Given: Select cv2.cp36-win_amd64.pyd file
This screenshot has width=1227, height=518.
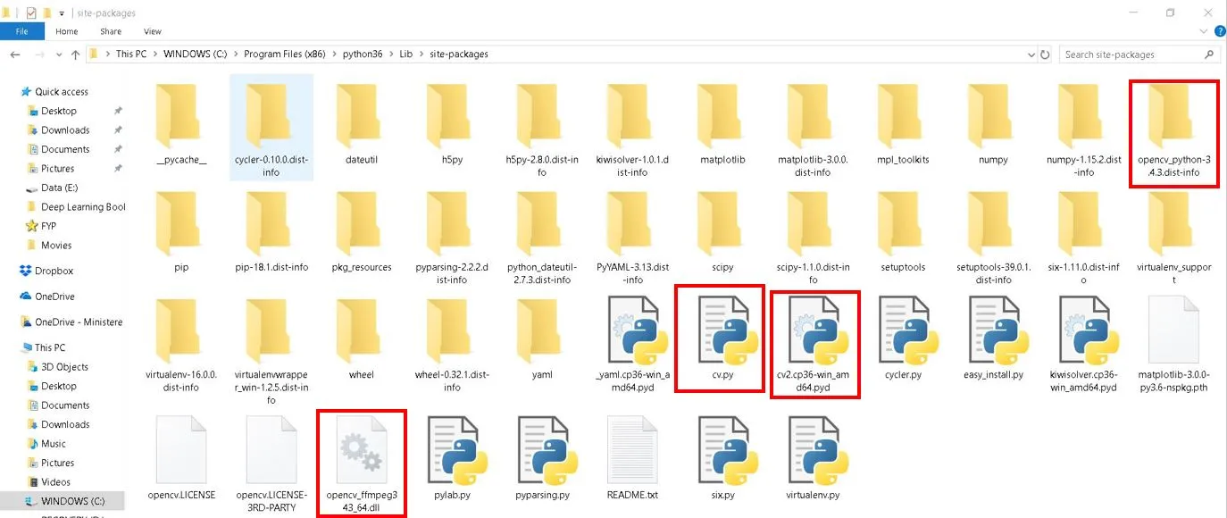Looking at the screenshot, I should (x=813, y=344).
